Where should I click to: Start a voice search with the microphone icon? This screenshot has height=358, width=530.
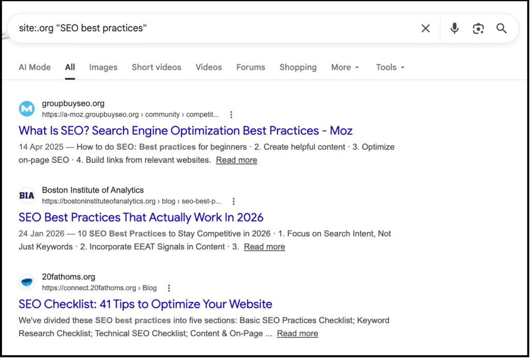(454, 28)
